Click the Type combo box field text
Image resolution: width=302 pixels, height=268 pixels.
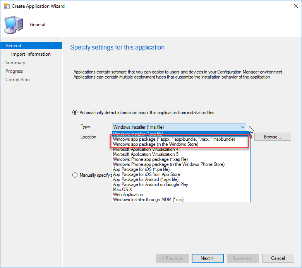[x=139, y=127]
